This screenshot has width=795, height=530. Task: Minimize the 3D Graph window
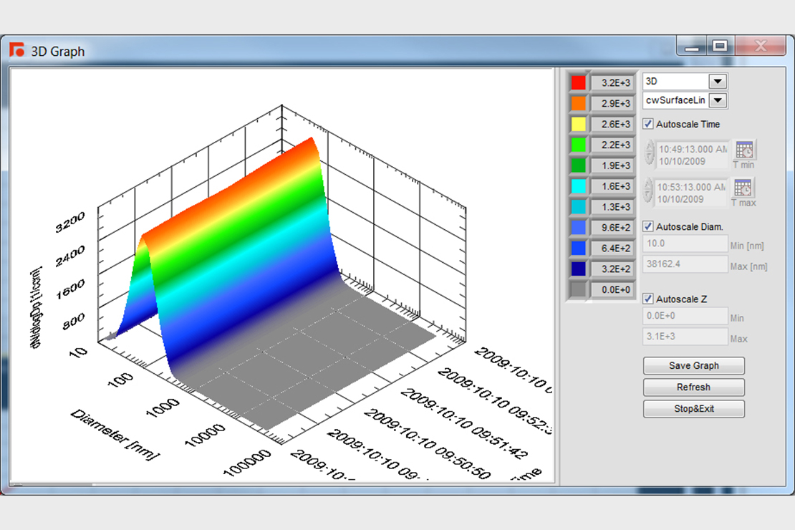click(692, 47)
